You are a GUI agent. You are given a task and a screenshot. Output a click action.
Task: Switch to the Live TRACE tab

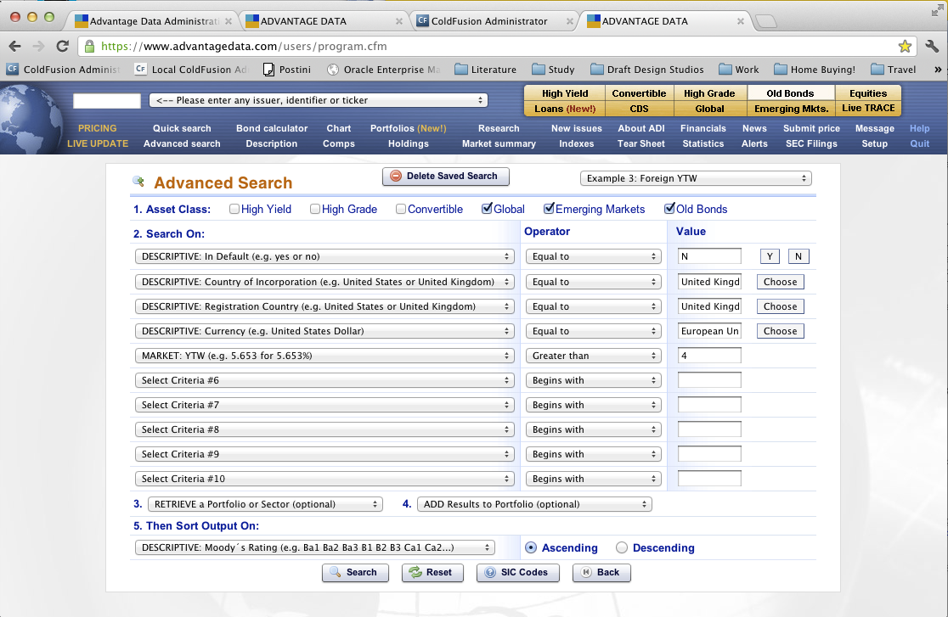(868, 108)
